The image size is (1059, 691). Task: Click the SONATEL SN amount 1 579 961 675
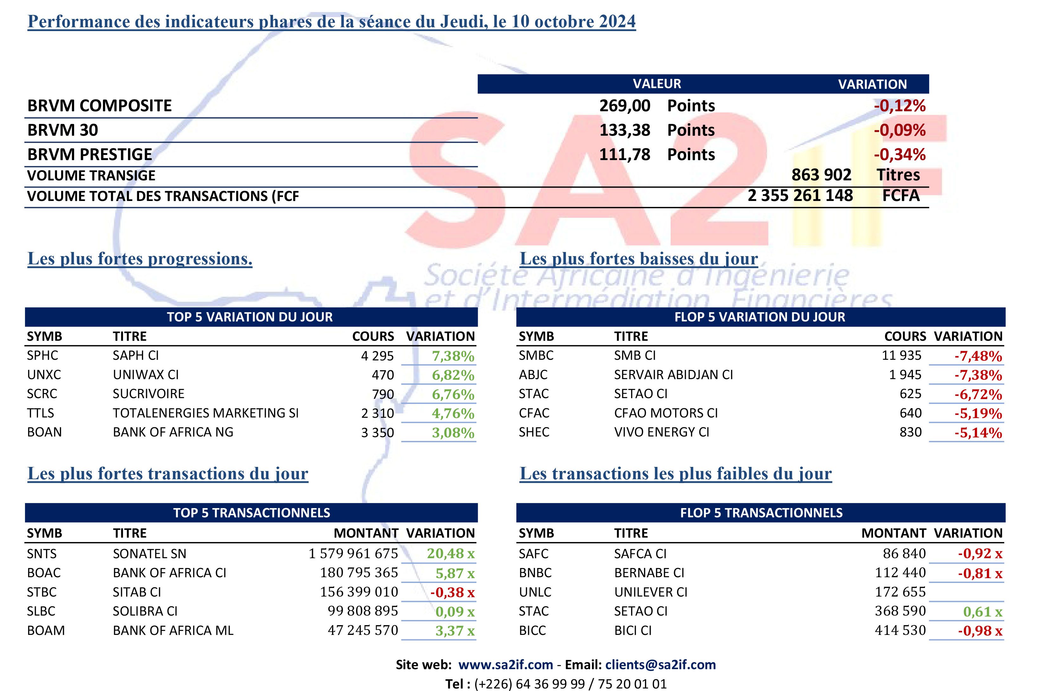[x=353, y=553]
